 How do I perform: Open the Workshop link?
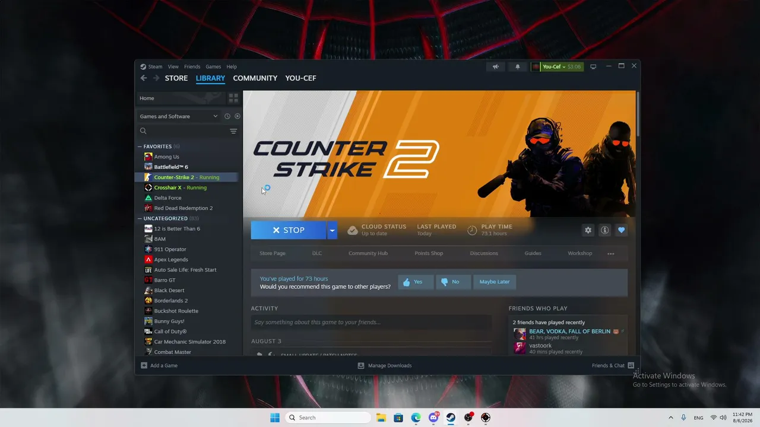[580, 253]
